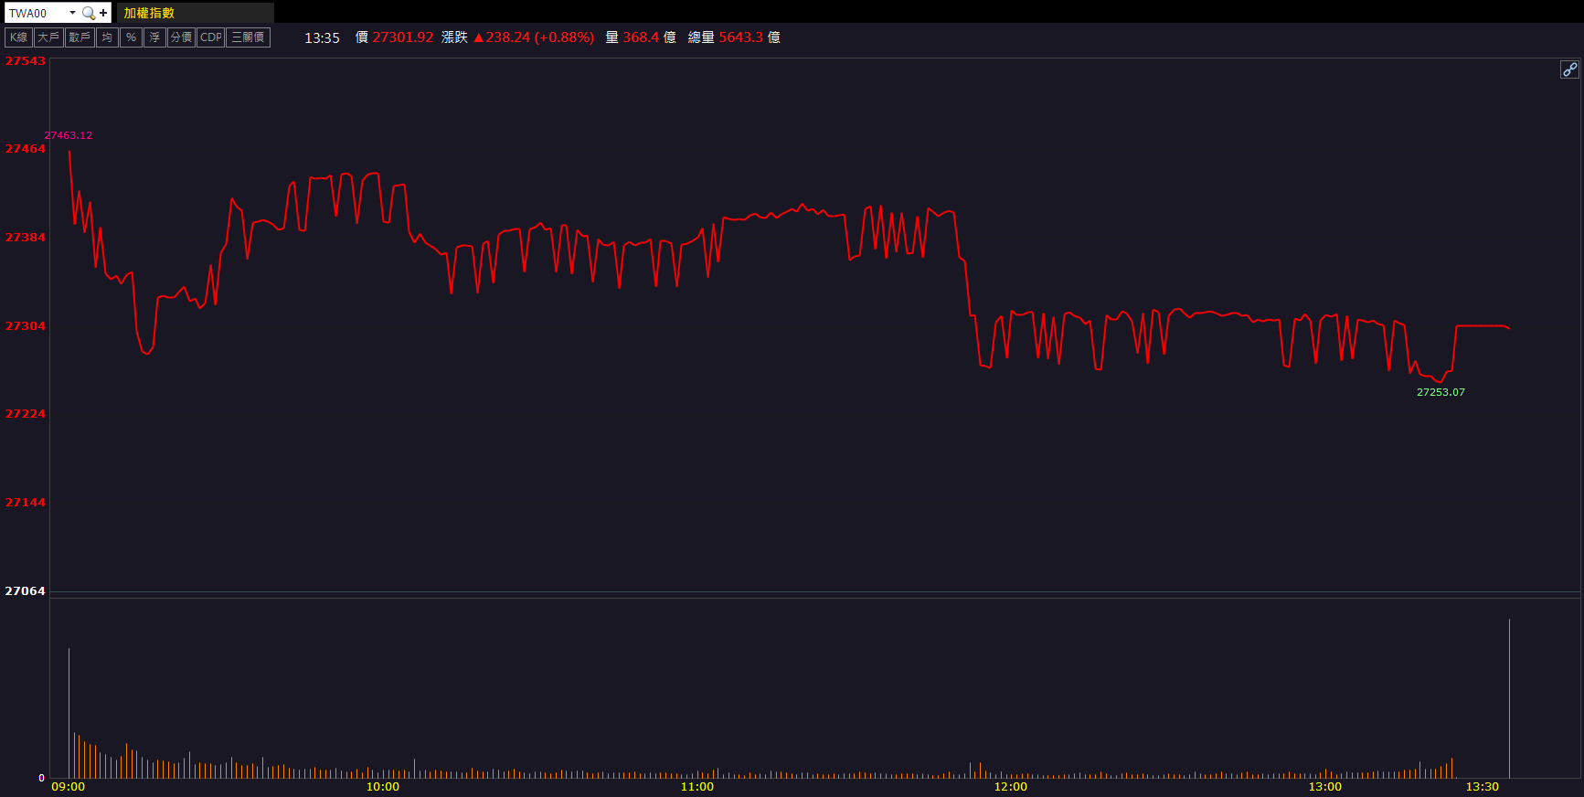Image resolution: width=1584 pixels, height=797 pixels.
Task: Open the TWA00 symbol dropdown arrow
Action: point(72,13)
